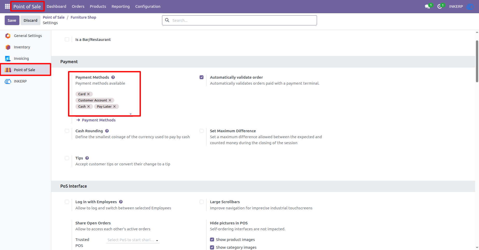Remove the Pay Later tag
Screen dimensions: 479x250
click(x=114, y=107)
